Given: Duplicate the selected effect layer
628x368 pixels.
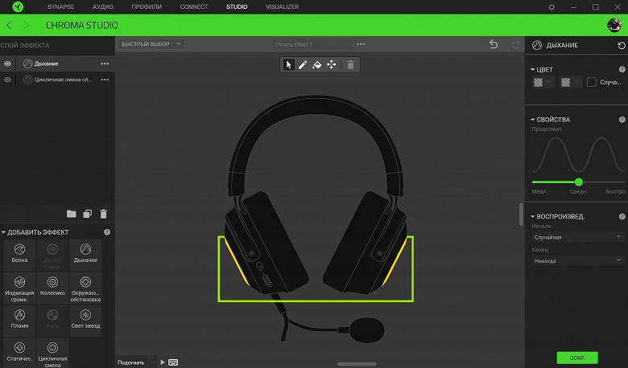Looking at the screenshot, I should click(87, 214).
